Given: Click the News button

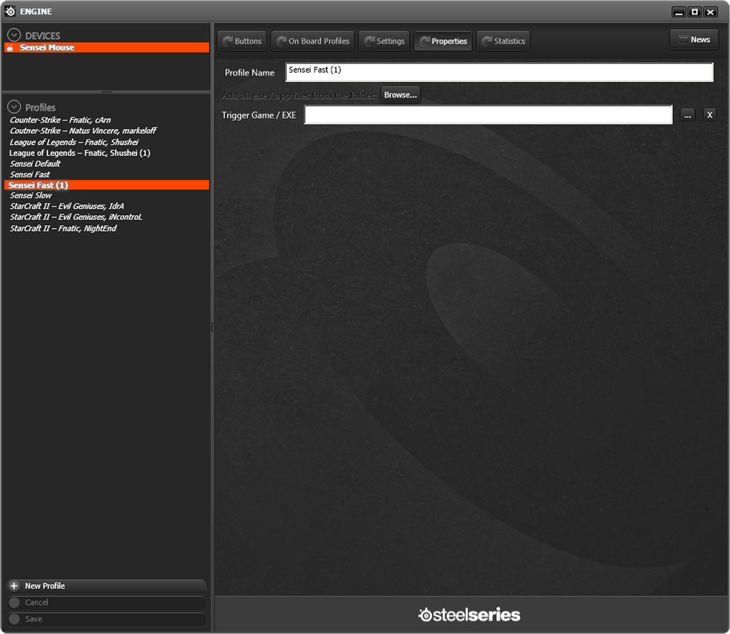Looking at the screenshot, I should click(694, 40).
